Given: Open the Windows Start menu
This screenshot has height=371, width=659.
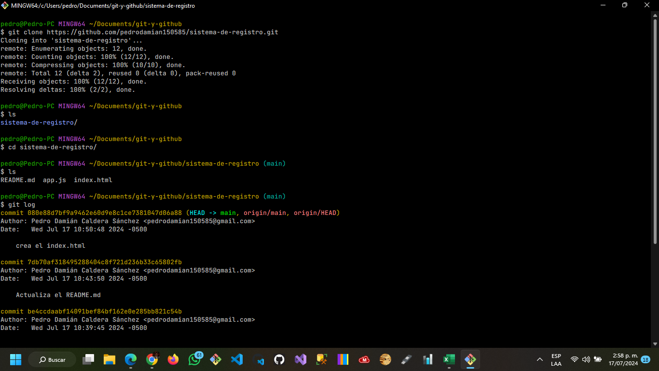Looking at the screenshot, I should click(x=16, y=359).
